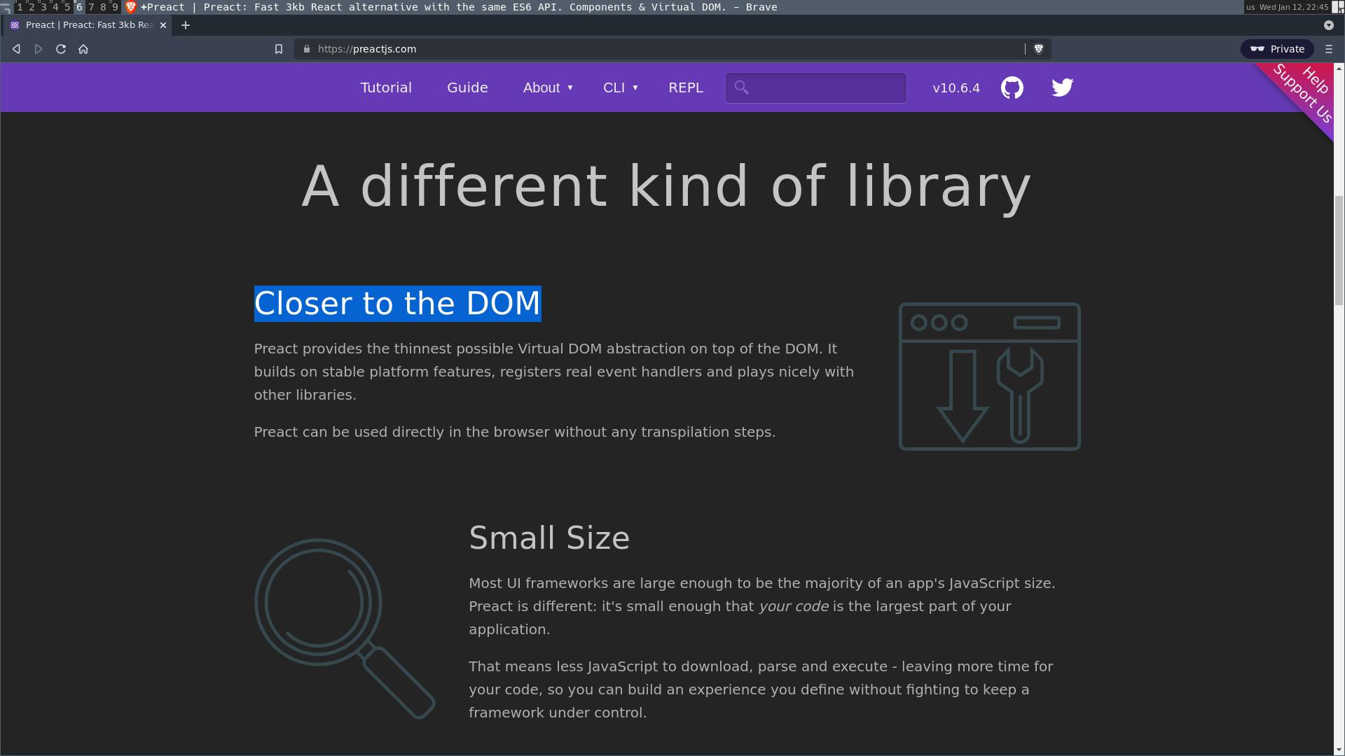This screenshot has width=1345, height=756.
Task: Open the Preact GitHub repository icon
Action: [x=1012, y=87]
